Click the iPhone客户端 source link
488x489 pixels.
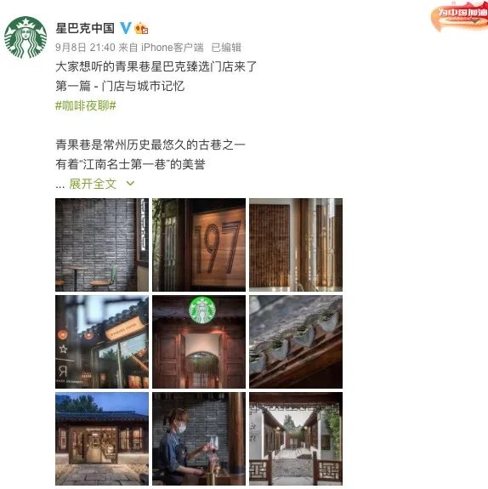click(172, 48)
